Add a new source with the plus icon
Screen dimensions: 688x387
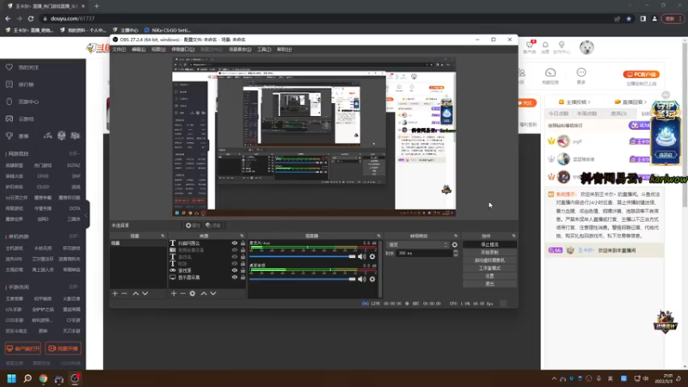click(x=174, y=293)
